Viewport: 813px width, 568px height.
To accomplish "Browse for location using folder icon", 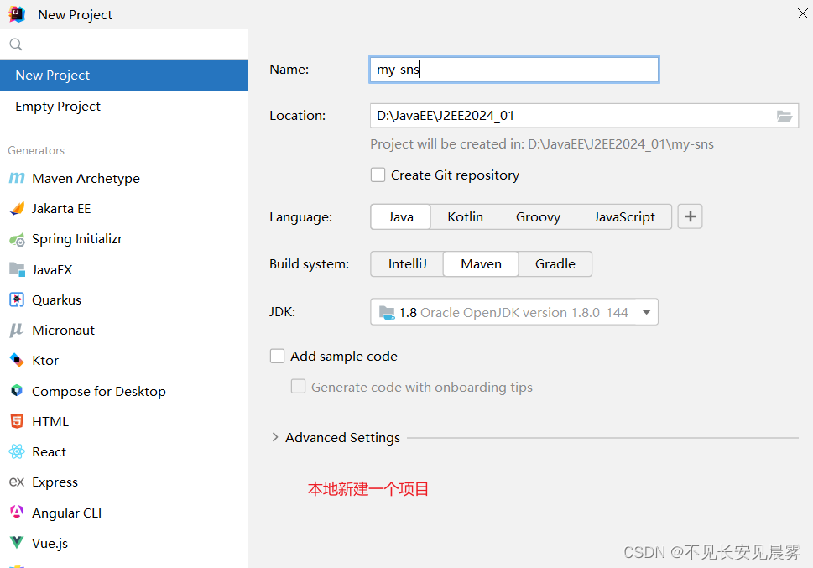I will [x=784, y=116].
